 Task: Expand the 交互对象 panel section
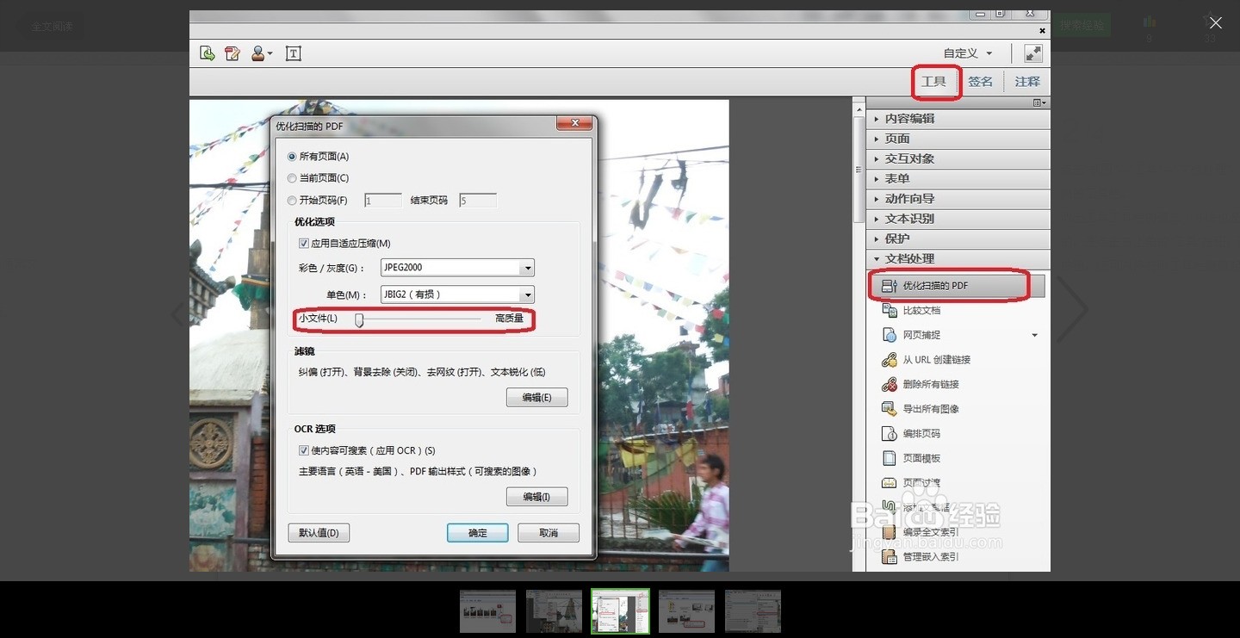[958, 158]
